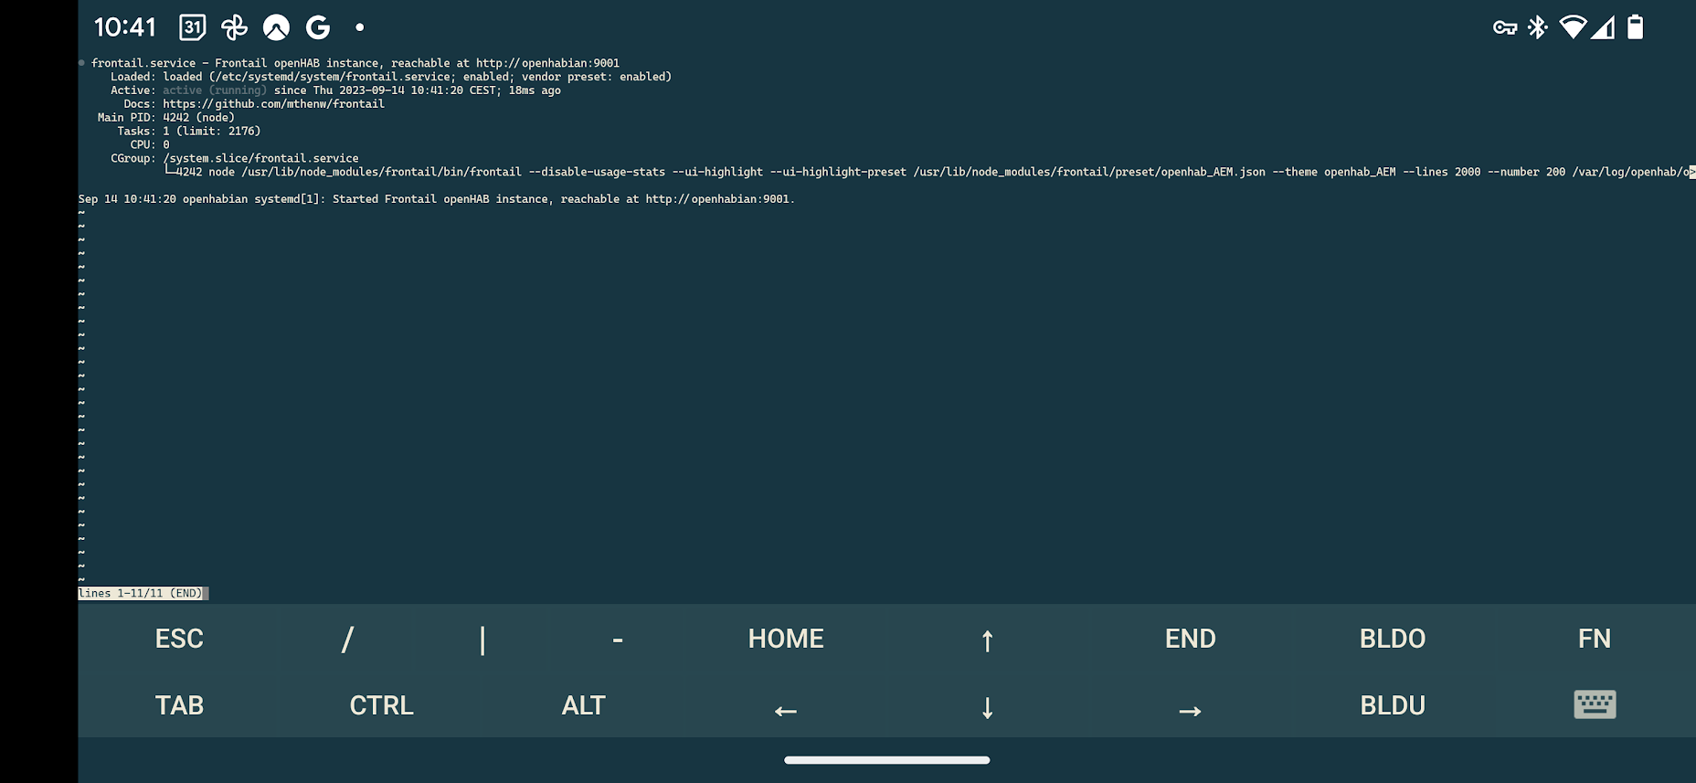This screenshot has width=1696, height=783.
Task: Tap the dash key
Action: pyautogui.click(x=618, y=639)
